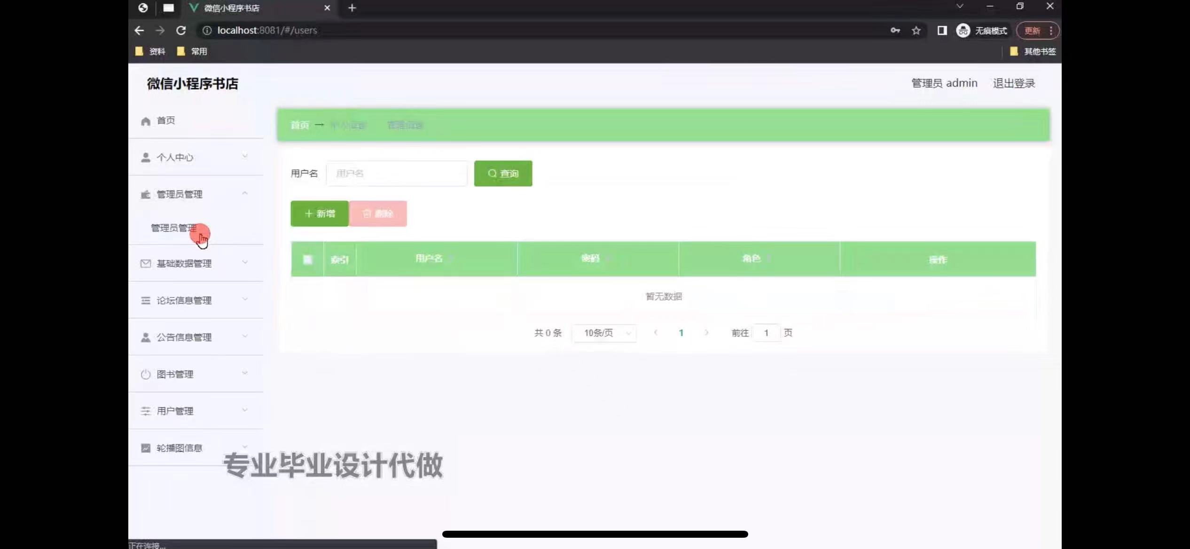Expand the 个人中心 menu chevron
The width and height of the screenshot is (1190, 549).
coord(245,156)
